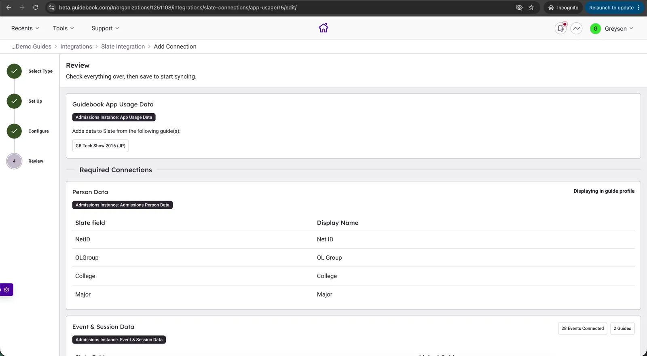Bookmark this page with the star icon

click(x=531, y=7)
